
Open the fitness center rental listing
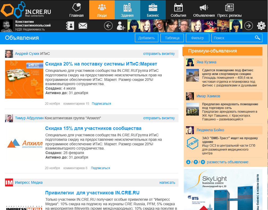228,72
